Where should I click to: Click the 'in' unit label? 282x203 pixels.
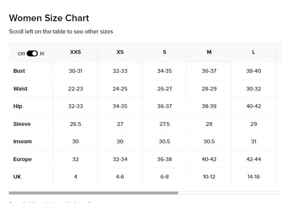[x=42, y=53]
